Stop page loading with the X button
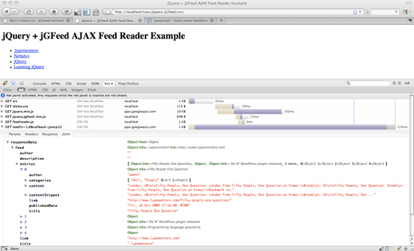The height and width of the screenshot is (251, 414). (x=41, y=12)
